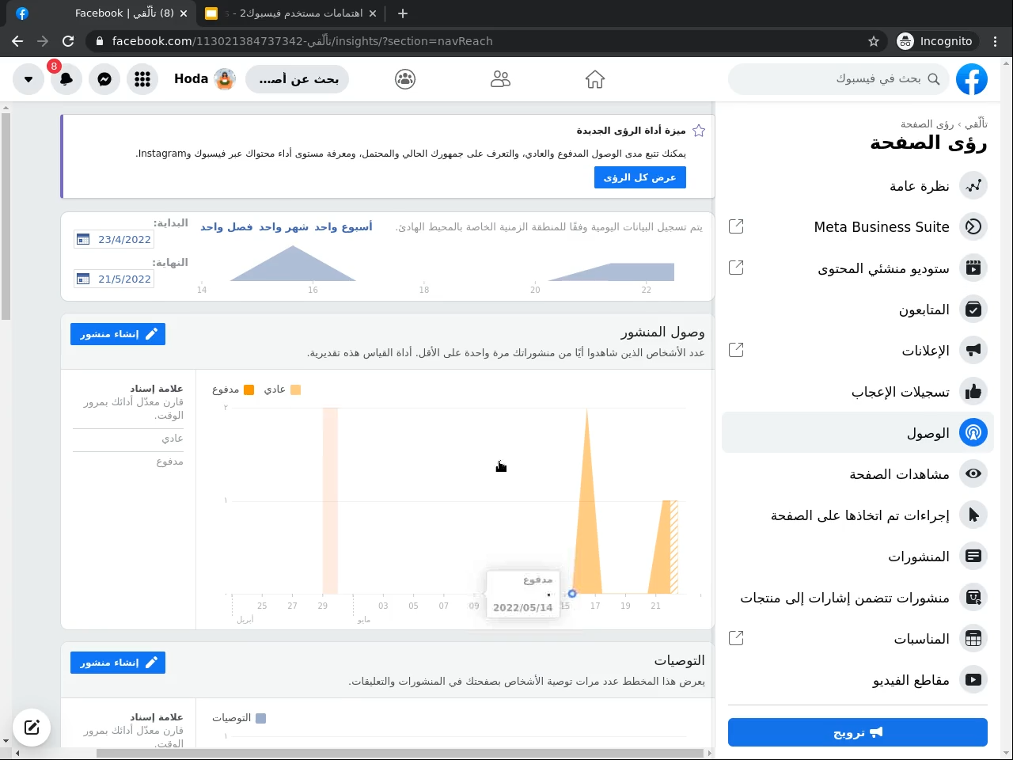Screen dimensions: 1013x760
Task: Click the إجراءات تم اتخاذها cursor icon
Action: coord(973,515)
